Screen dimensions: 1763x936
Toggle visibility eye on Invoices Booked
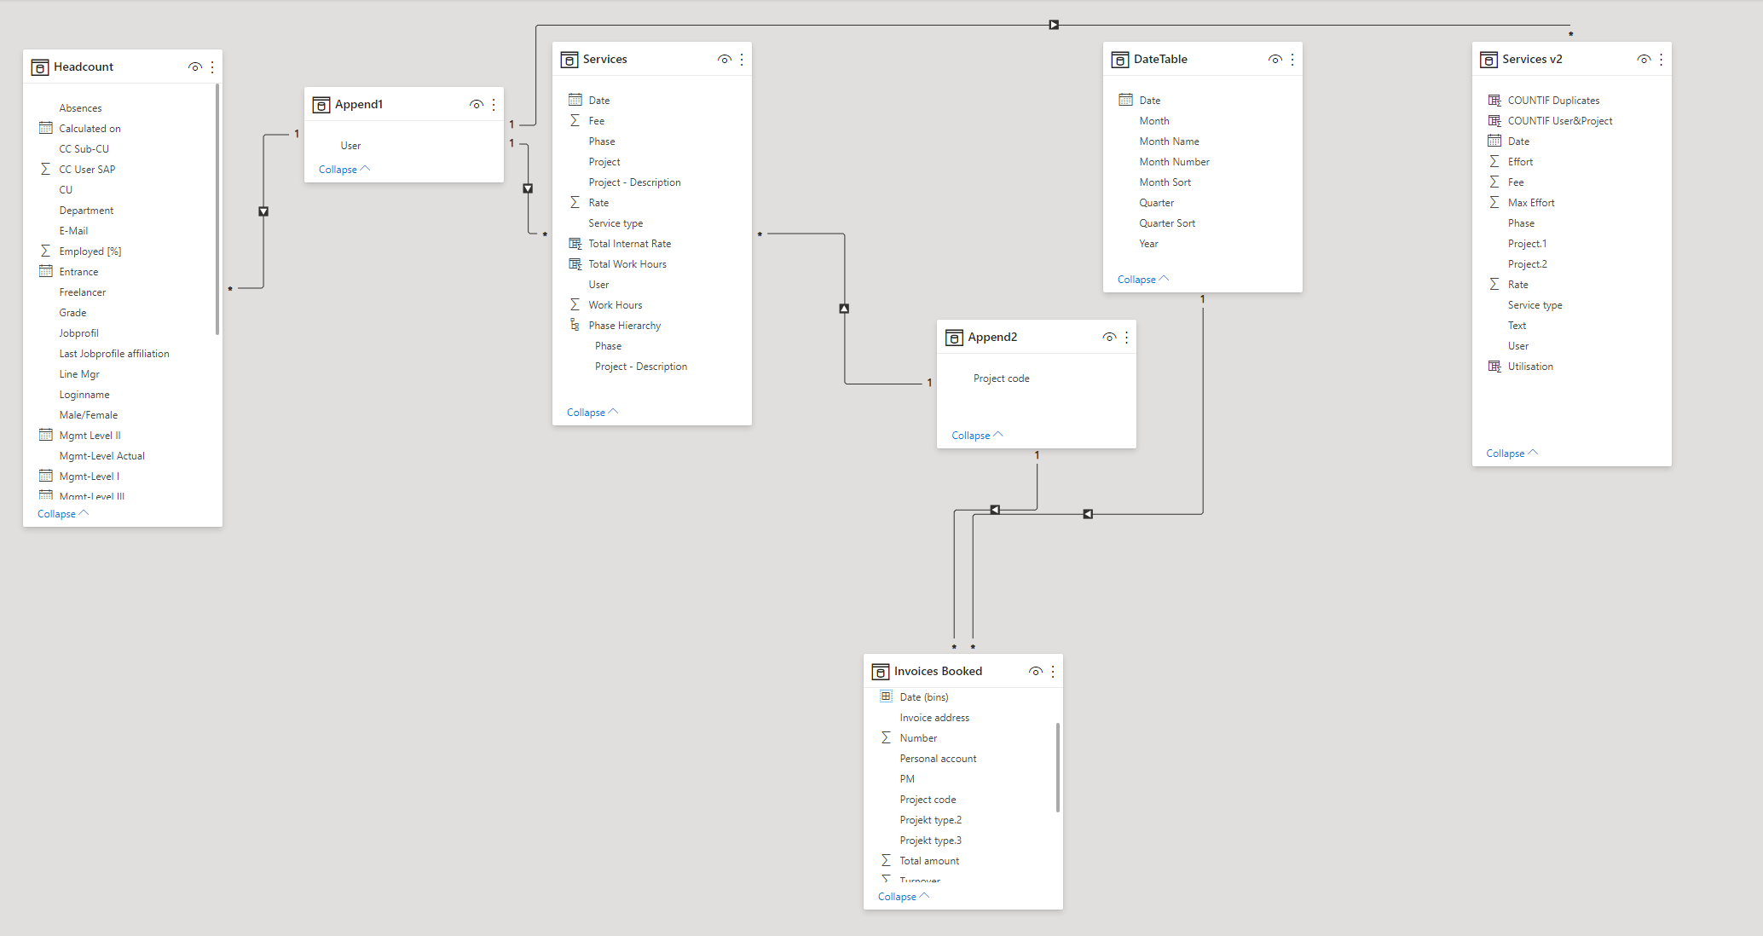click(x=1036, y=672)
